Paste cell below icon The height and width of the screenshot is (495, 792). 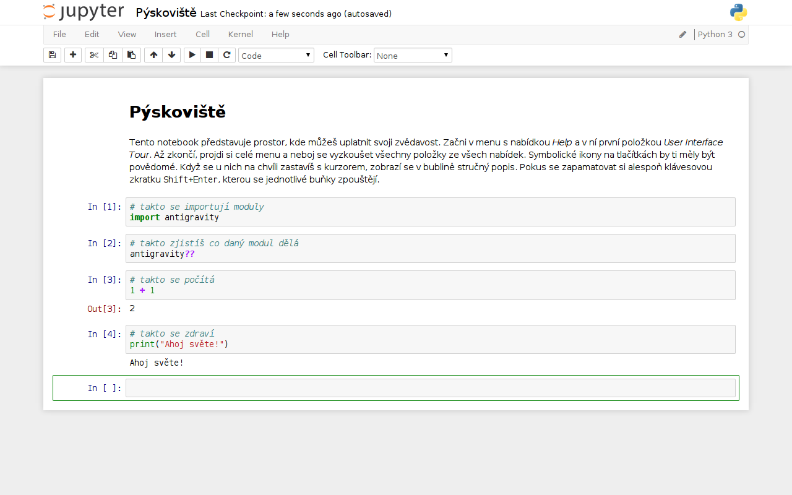tap(131, 55)
